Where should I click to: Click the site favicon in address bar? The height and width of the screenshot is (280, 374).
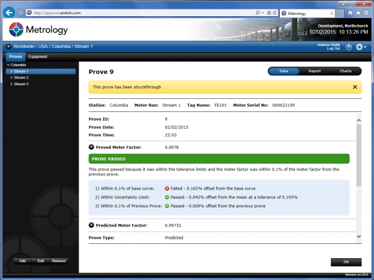click(29, 12)
